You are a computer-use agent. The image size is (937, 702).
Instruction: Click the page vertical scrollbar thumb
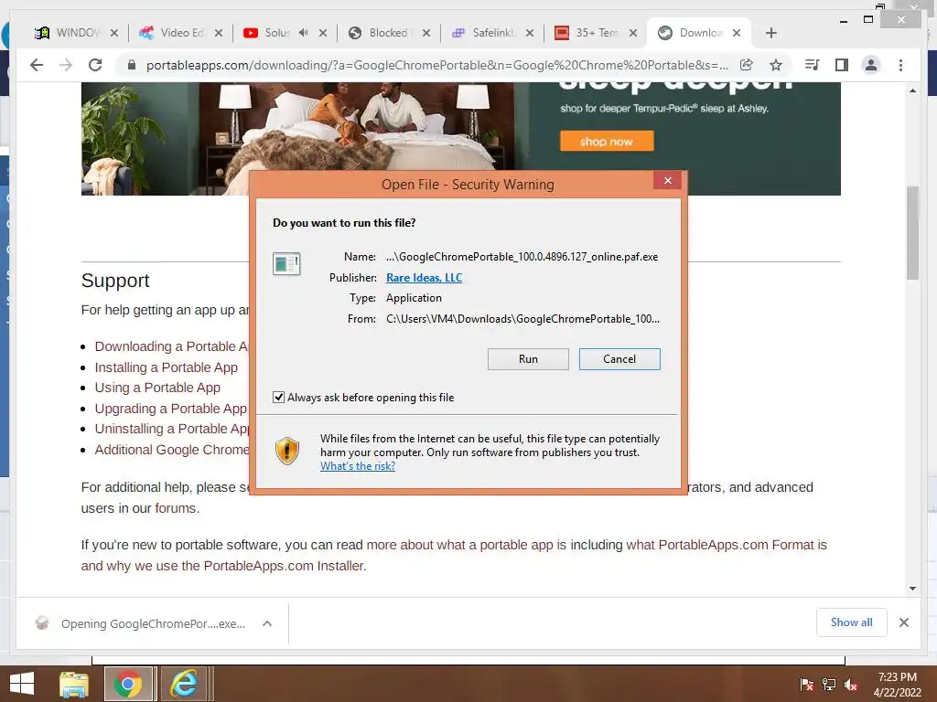coord(912,233)
